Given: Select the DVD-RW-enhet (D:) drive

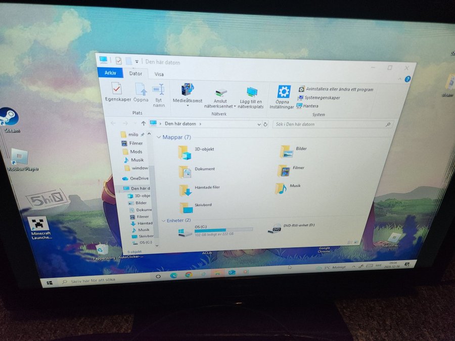Looking at the screenshot, I should point(277,228).
